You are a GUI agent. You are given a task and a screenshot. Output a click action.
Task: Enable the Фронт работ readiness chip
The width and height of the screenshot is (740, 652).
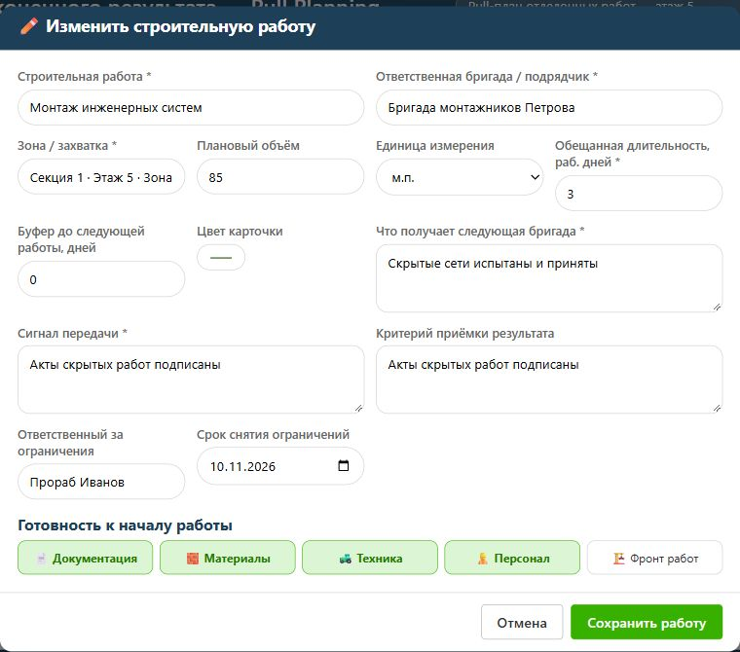tap(655, 558)
